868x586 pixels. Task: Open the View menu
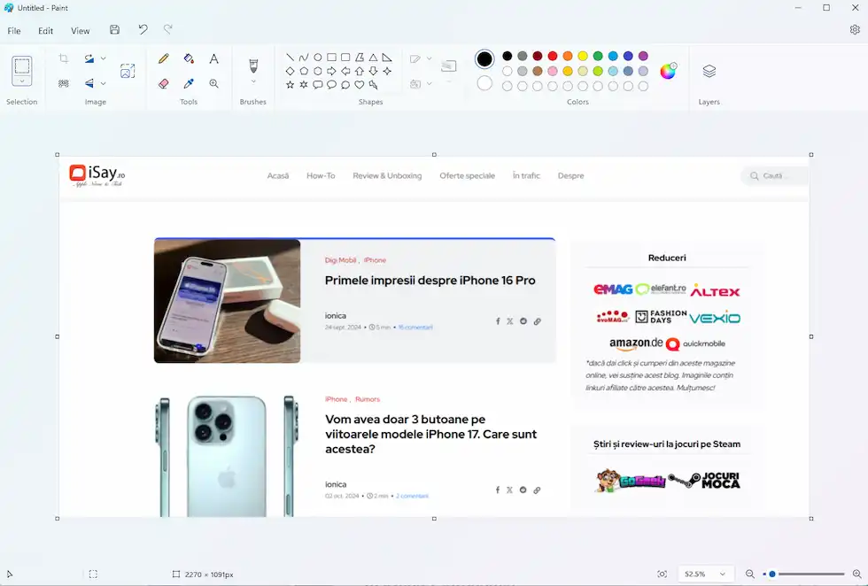tap(81, 31)
